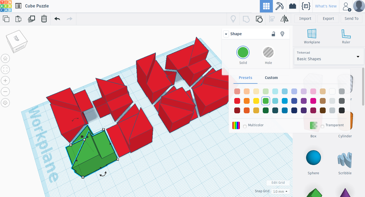Open the Basic Shapes library dropdown
This screenshot has width=365, height=197.
coord(329,56)
